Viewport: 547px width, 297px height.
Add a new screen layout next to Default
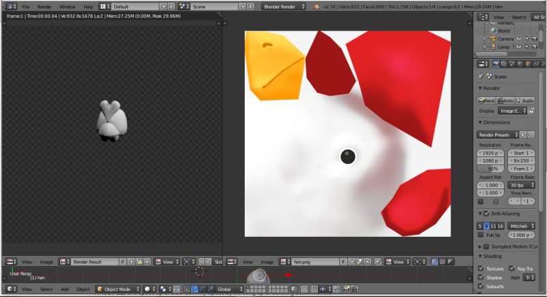pyautogui.click(x=163, y=7)
